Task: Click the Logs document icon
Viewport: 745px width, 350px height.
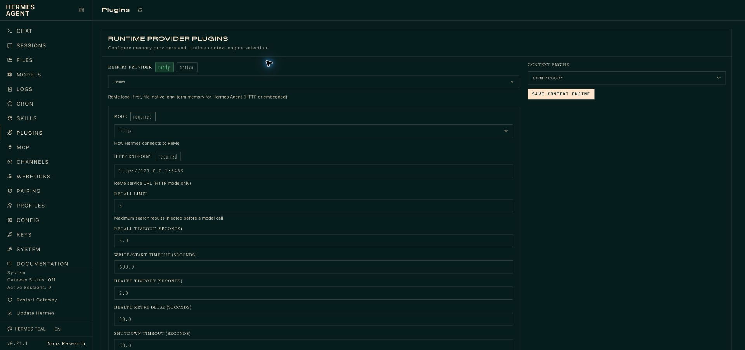Action: (10, 89)
